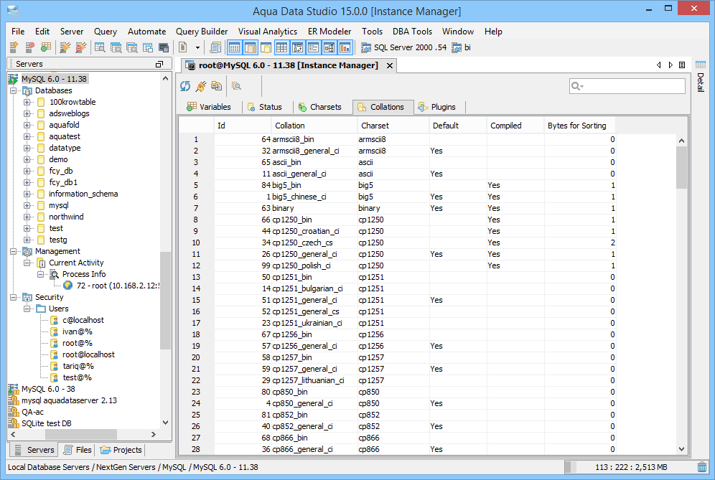Toggle the yellow note window button

click(266, 47)
